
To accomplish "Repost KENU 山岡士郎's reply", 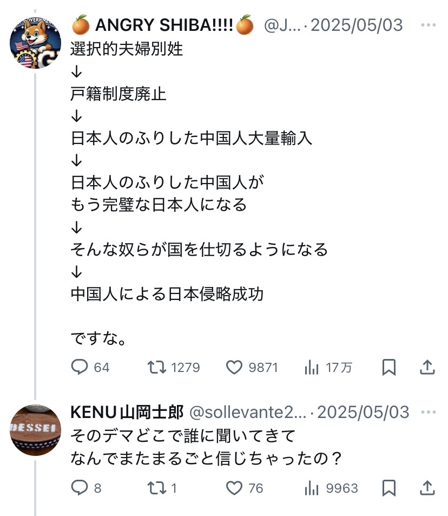I will tap(157, 488).
